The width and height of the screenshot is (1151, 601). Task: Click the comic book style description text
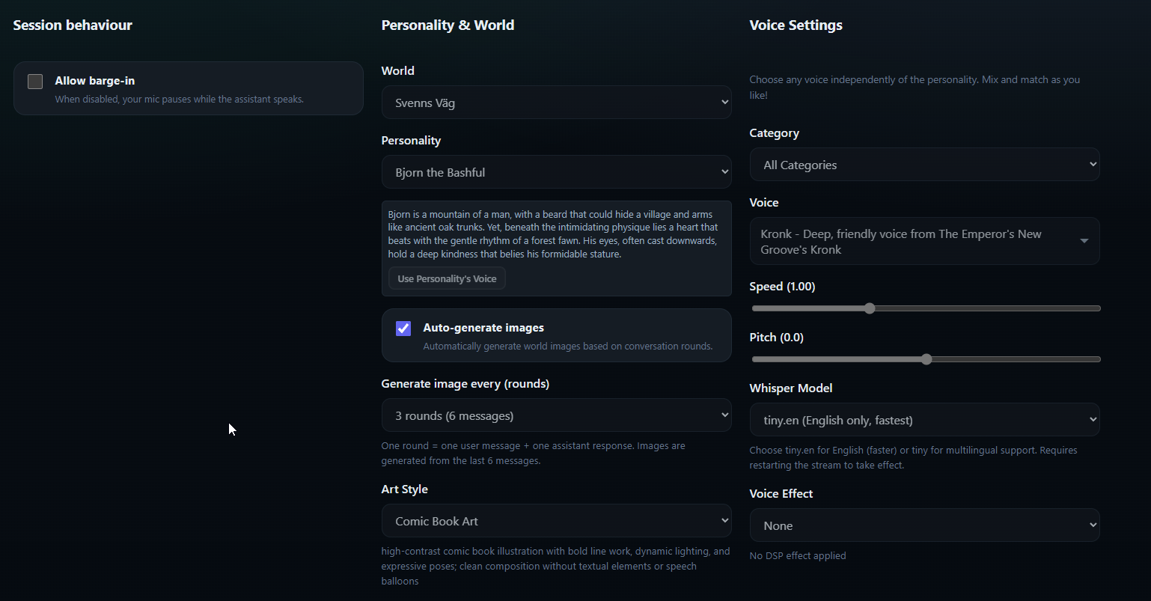coord(554,565)
